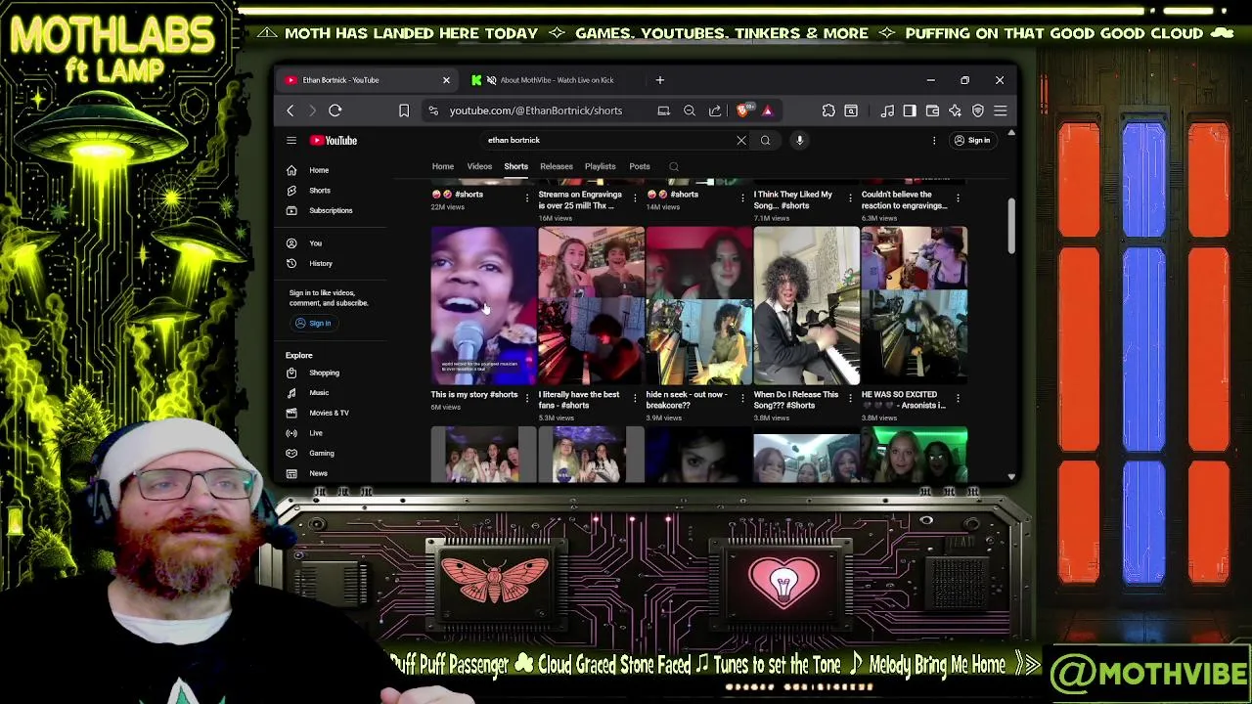Open 'Streams on Engravings is over 25 mill' title
This screenshot has width=1252, height=704.
pyautogui.click(x=580, y=199)
